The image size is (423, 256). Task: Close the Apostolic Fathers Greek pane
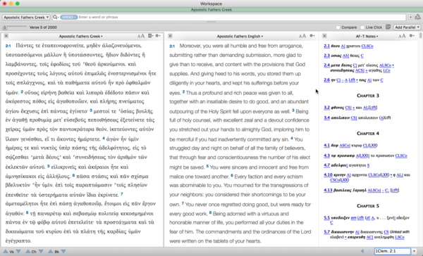[6, 36]
